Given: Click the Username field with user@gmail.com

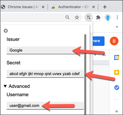Looking at the screenshot, I should coord(45,106).
